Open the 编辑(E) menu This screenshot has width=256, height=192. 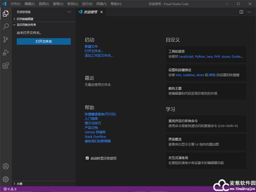(x=29, y=4)
